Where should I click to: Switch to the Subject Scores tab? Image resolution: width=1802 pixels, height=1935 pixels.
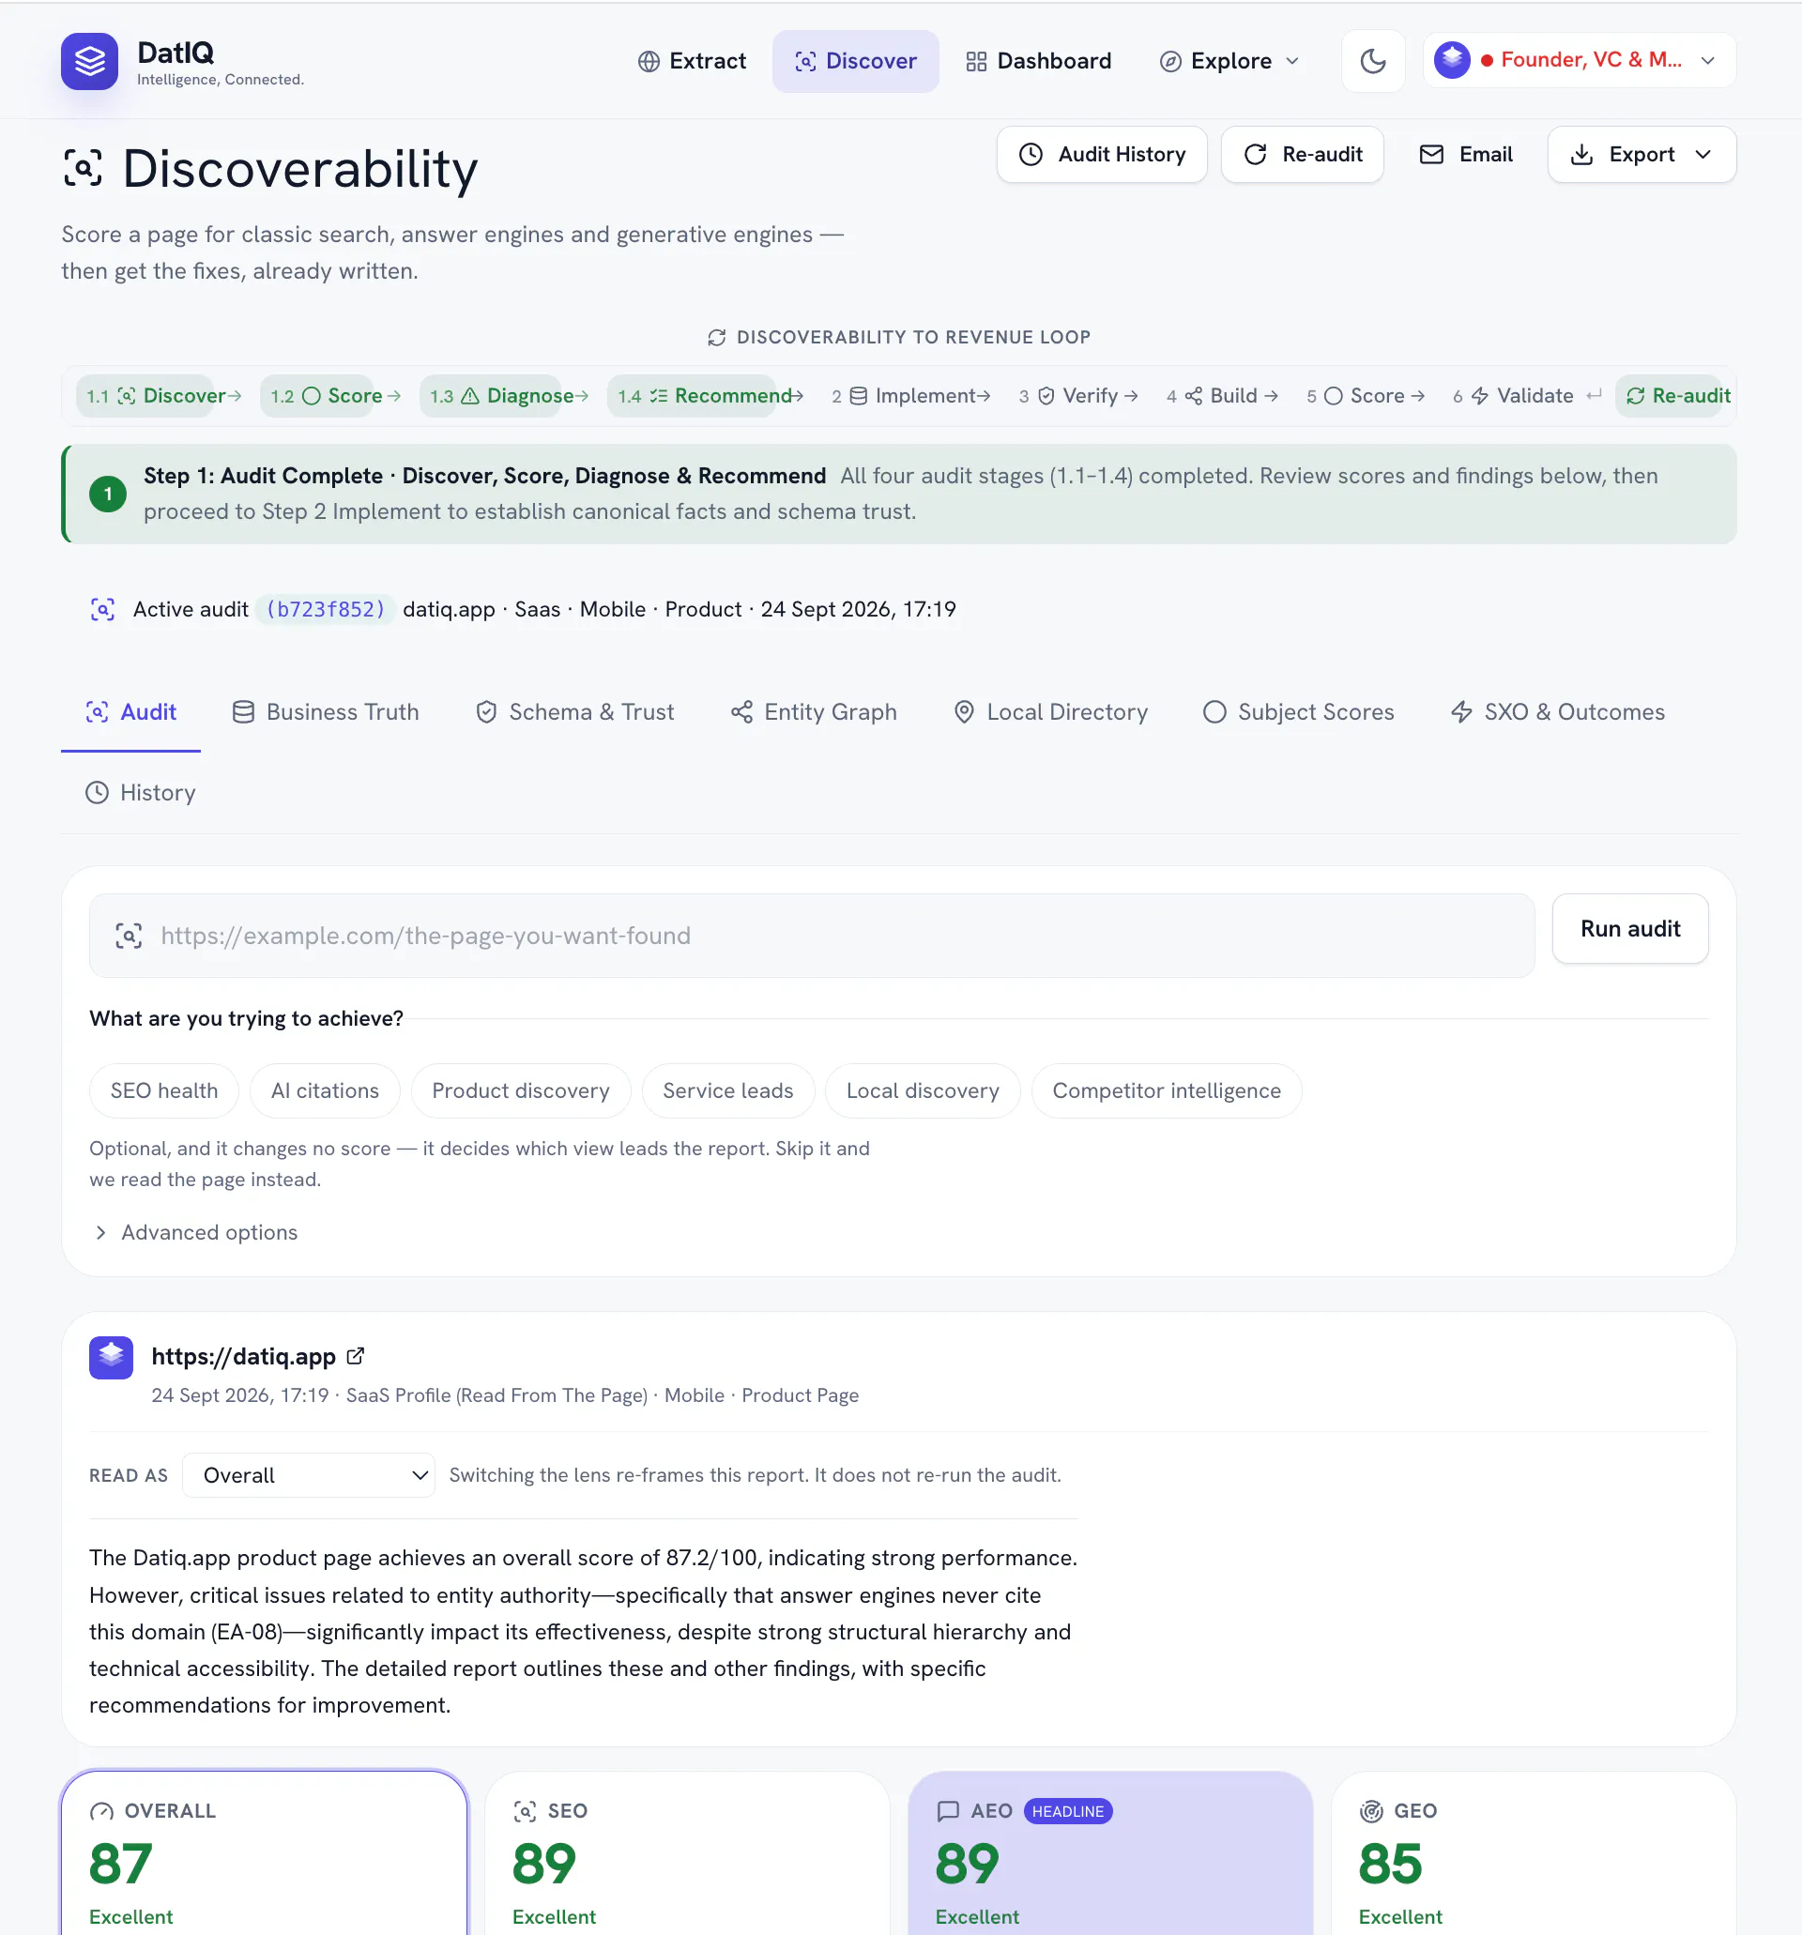[x=1299, y=712]
